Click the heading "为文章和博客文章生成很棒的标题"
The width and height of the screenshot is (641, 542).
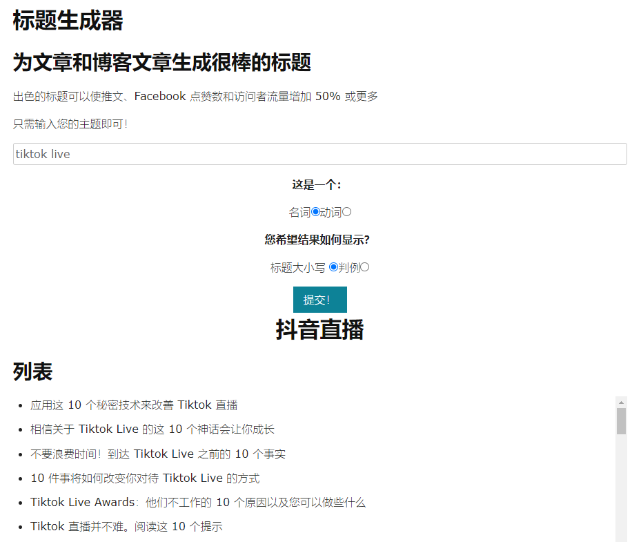tap(162, 62)
